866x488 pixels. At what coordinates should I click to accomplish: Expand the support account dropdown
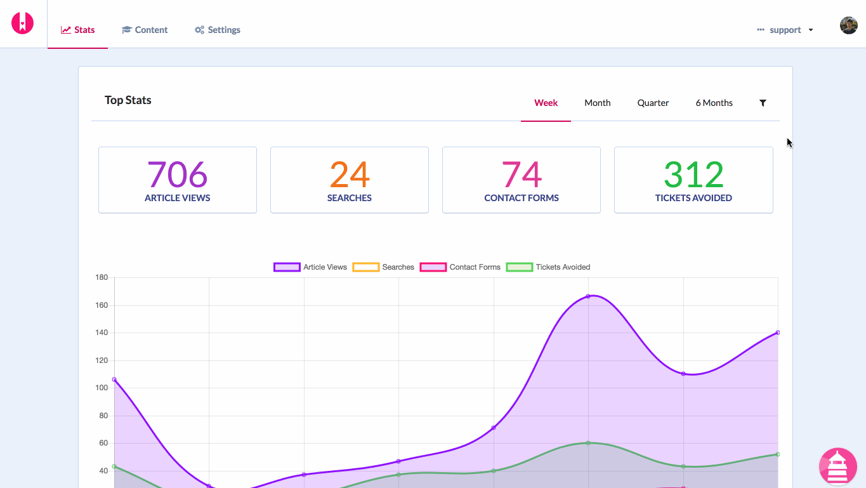(811, 29)
